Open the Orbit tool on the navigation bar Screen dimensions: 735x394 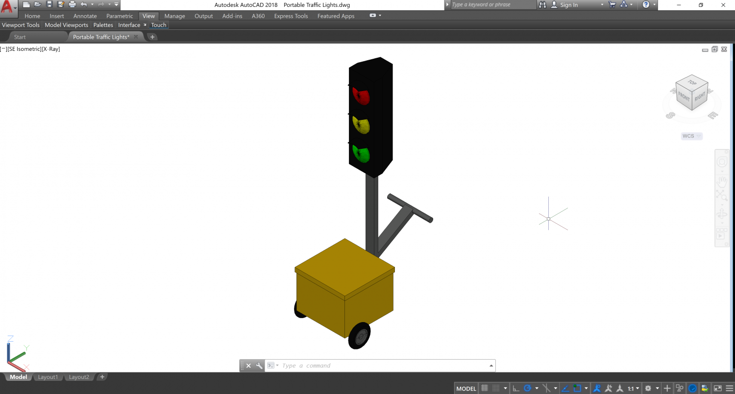(x=723, y=213)
